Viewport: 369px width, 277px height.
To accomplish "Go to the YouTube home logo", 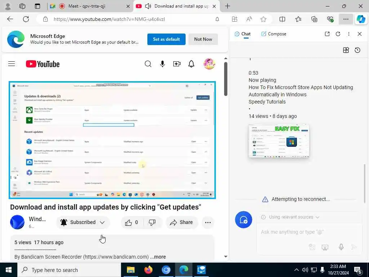I will click(x=43, y=64).
